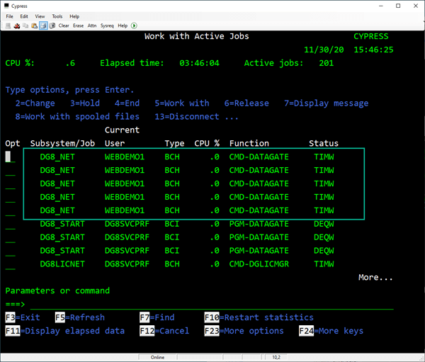Click the Opt field of first DG8_NET job
425x362 pixels.
coord(10,157)
